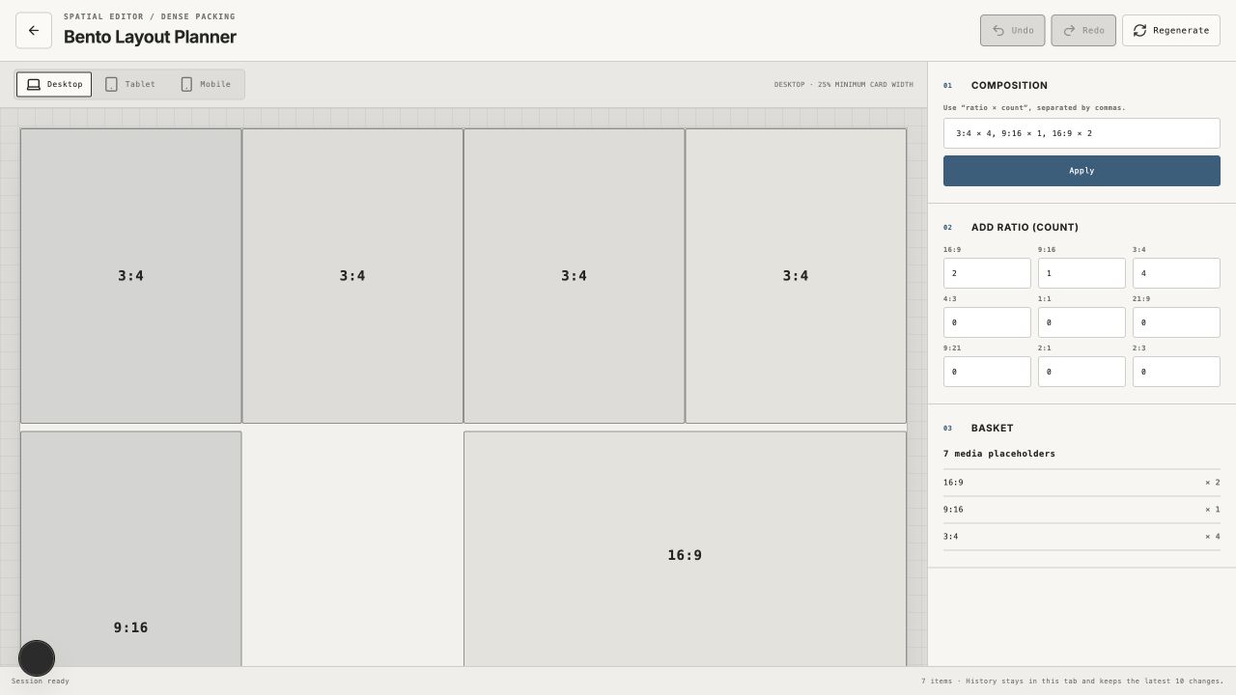The width and height of the screenshot is (1236, 695).
Task: Click the Undo button
Action: pos(1013,30)
